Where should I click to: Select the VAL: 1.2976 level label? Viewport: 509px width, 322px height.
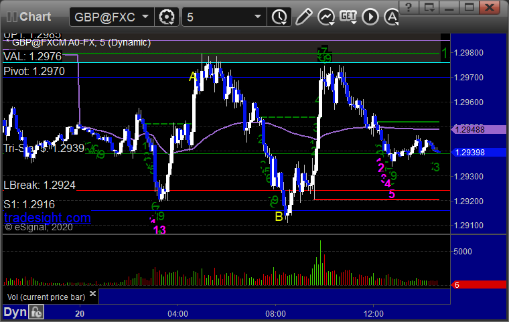(32, 56)
